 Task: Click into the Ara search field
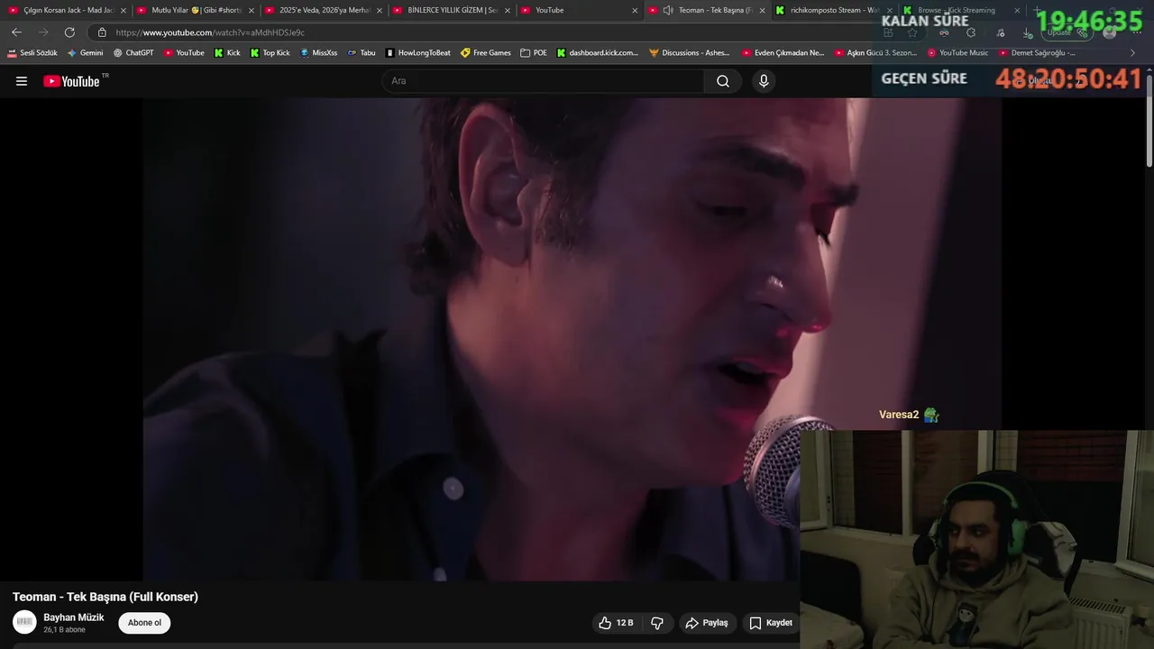coord(544,81)
